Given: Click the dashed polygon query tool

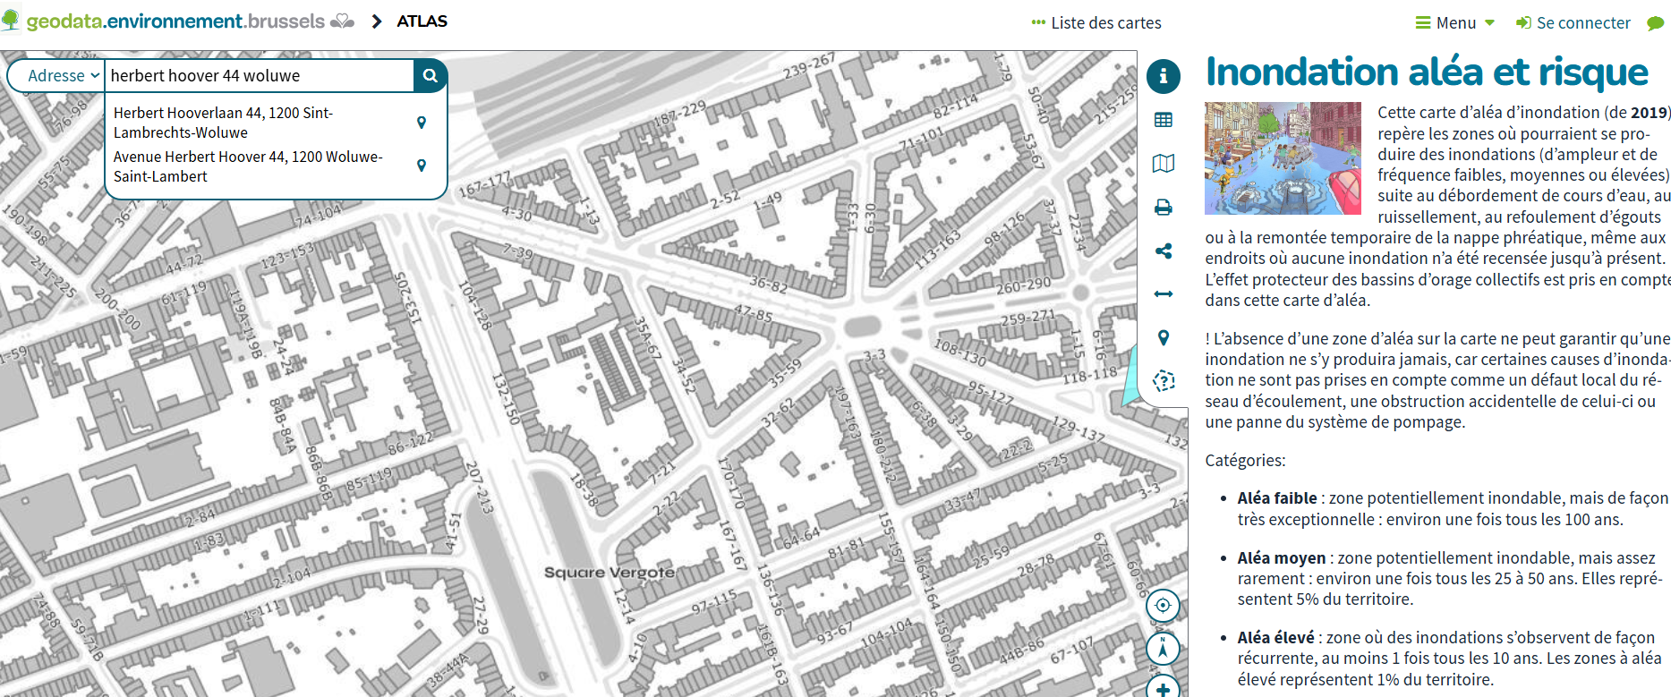Looking at the screenshot, I should [x=1163, y=381].
